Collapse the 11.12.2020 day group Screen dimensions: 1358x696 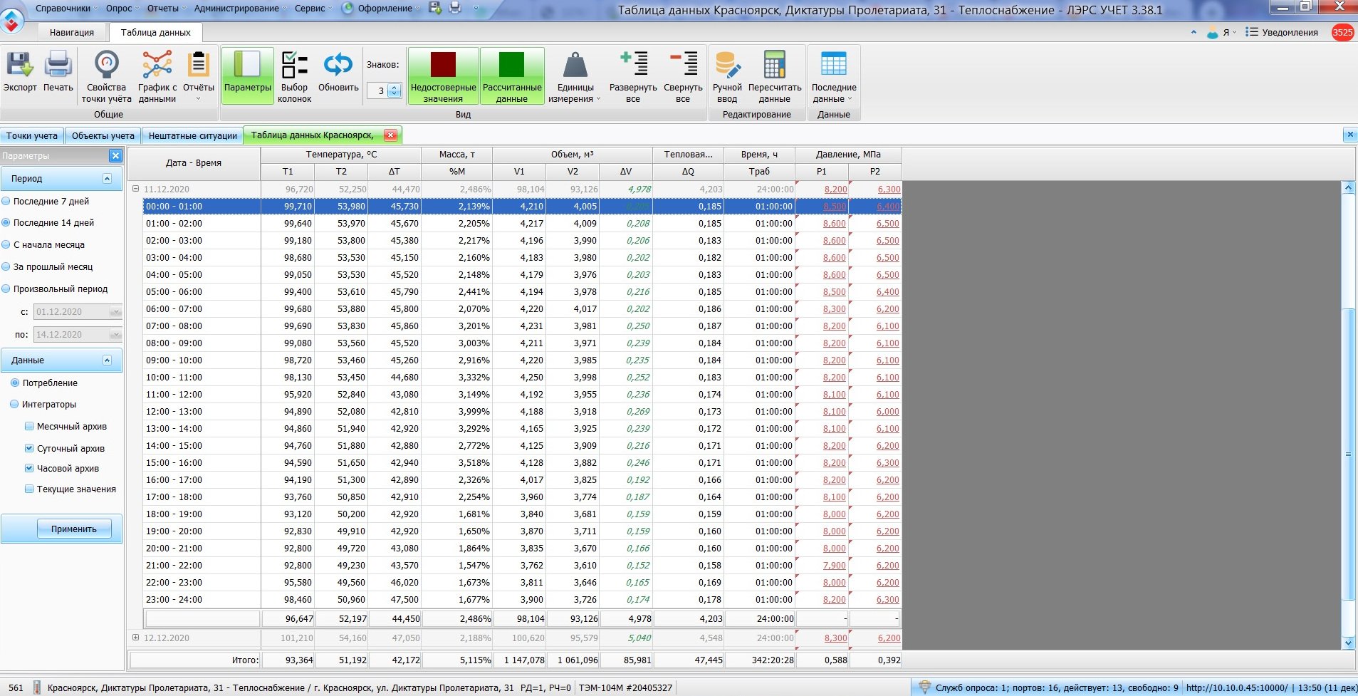(x=136, y=189)
